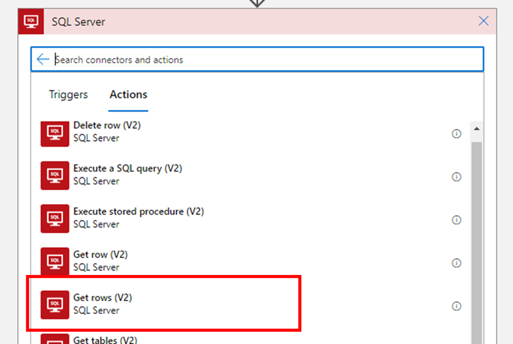Click the Get row (V2) SQL icon

tap(55, 261)
